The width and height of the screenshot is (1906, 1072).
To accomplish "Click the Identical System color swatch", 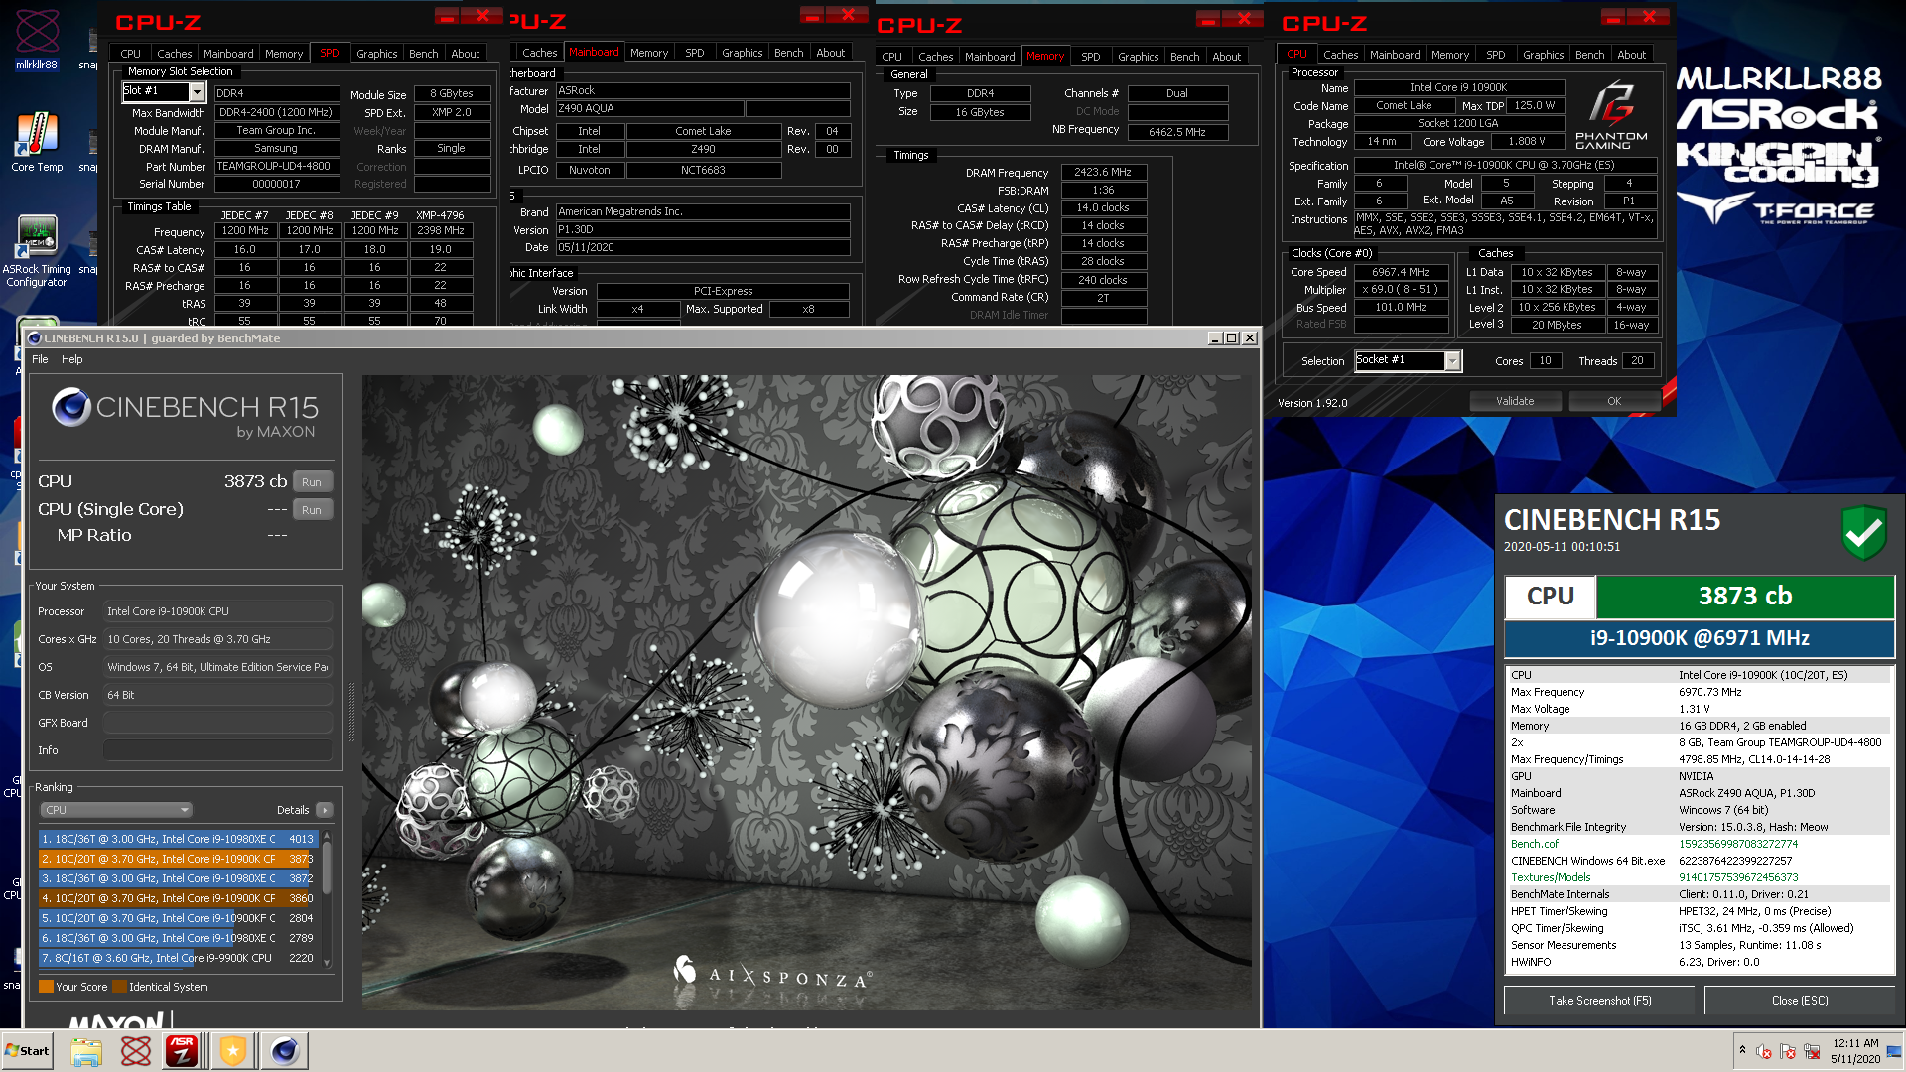I will click(x=119, y=987).
